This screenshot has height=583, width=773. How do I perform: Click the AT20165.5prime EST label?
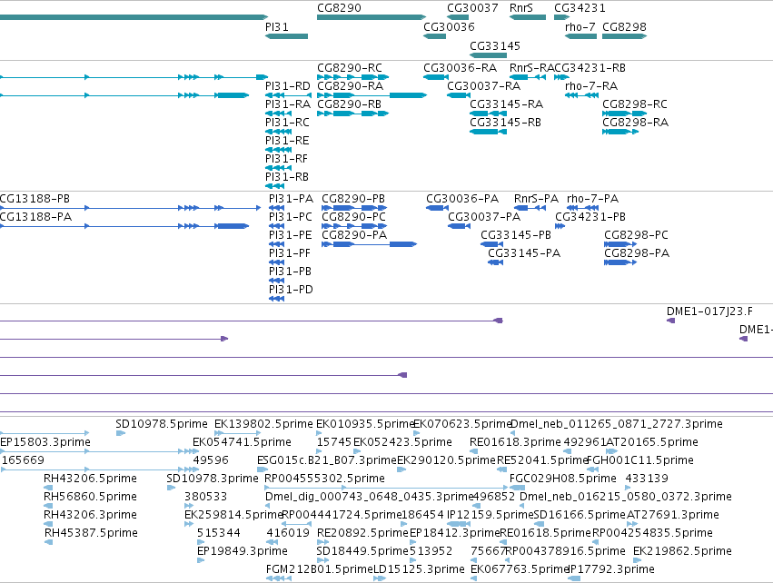pyautogui.click(x=651, y=442)
